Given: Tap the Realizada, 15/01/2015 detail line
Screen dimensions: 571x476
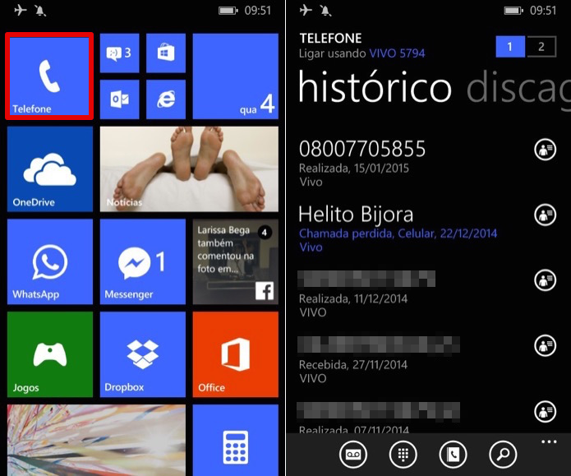Looking at the screenshot, I should (353, 168).
